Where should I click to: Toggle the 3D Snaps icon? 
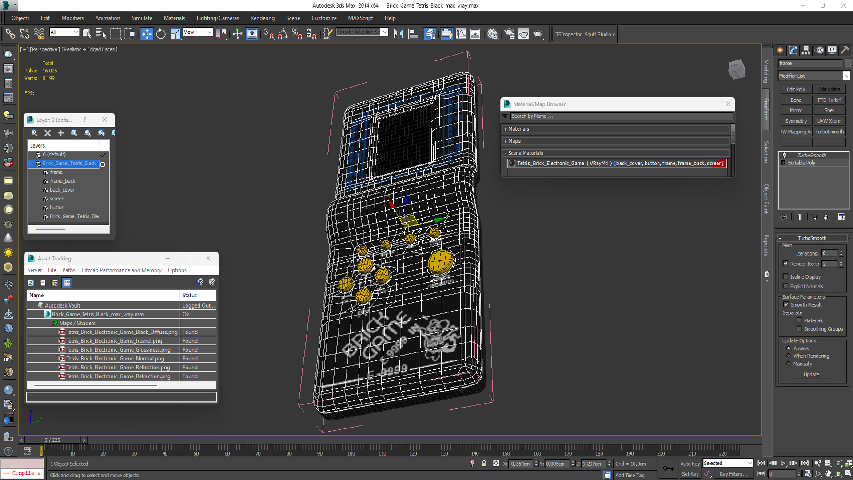pos(268,34)
